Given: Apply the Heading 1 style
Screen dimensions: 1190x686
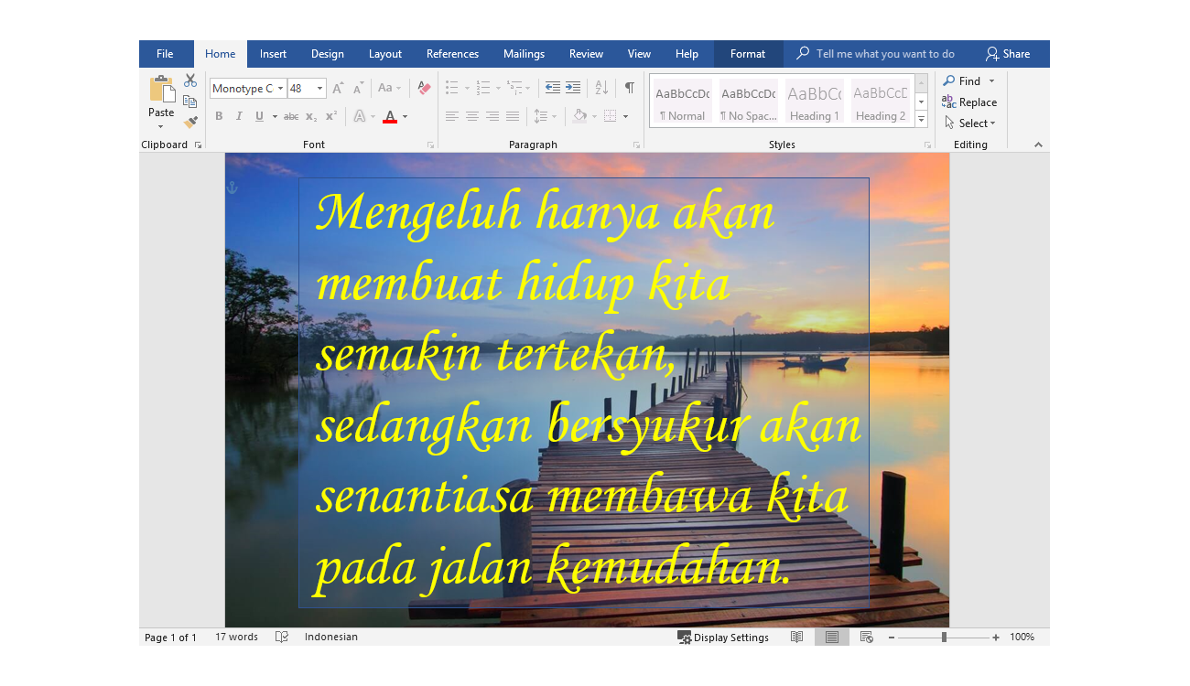Looking at the screenshot, I should pyautogui.click(x=815, y=102).
